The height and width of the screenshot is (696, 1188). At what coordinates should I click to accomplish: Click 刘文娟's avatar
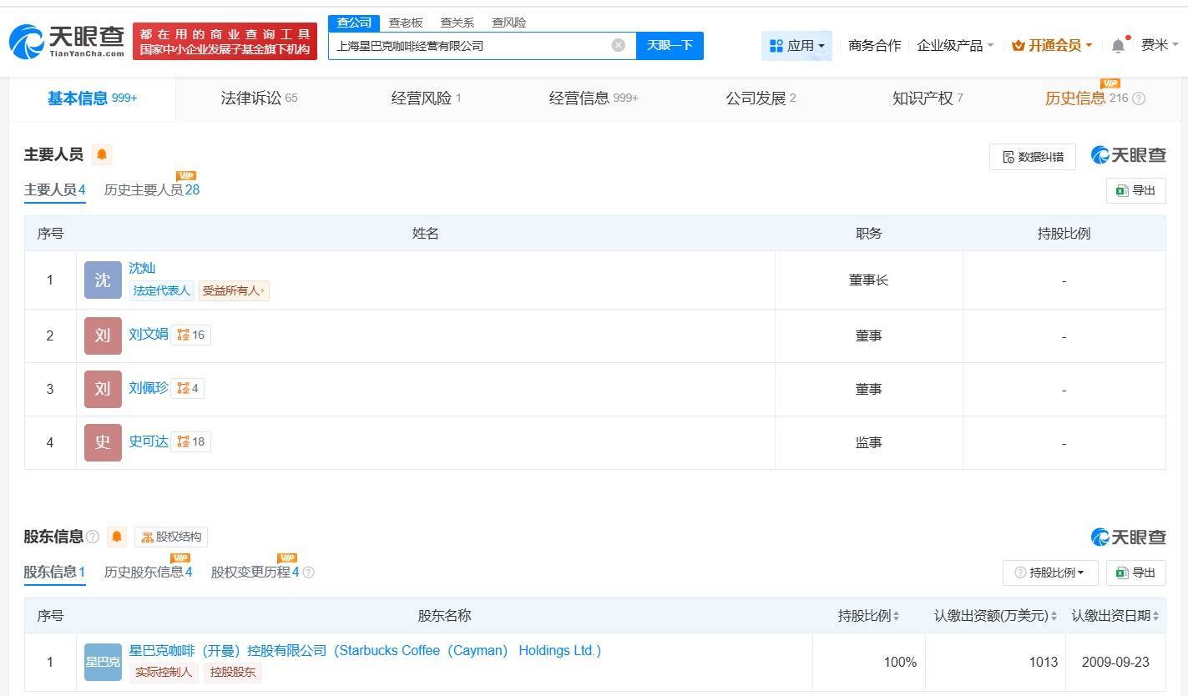103,335
